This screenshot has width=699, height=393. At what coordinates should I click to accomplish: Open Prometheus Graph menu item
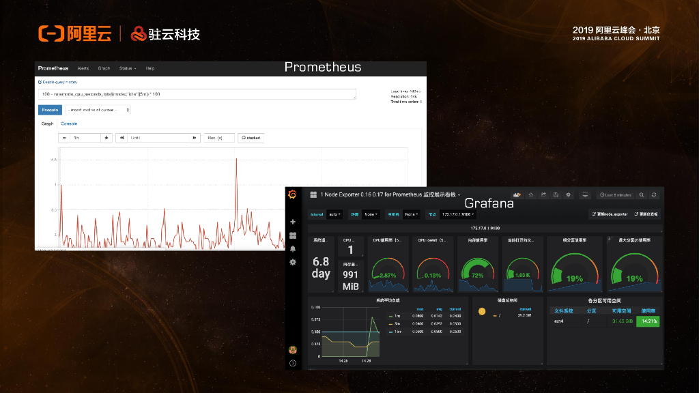click(x=104, y=68)
